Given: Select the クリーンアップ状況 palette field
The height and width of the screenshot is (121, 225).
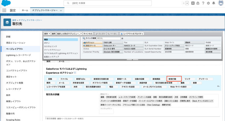Looking at the screenshot, I should point(174,46).
